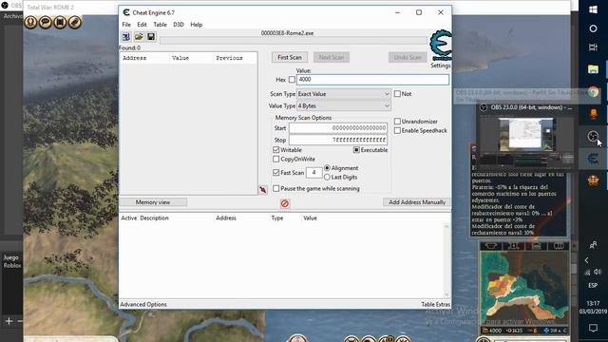This screenshot has height=342, width=608.
Task: Enable Pause the game while scanning
Action: pyautogui.click(x=276, y=188)
